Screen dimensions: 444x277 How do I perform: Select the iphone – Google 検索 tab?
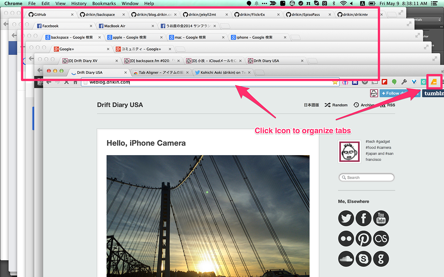(259, 37)
